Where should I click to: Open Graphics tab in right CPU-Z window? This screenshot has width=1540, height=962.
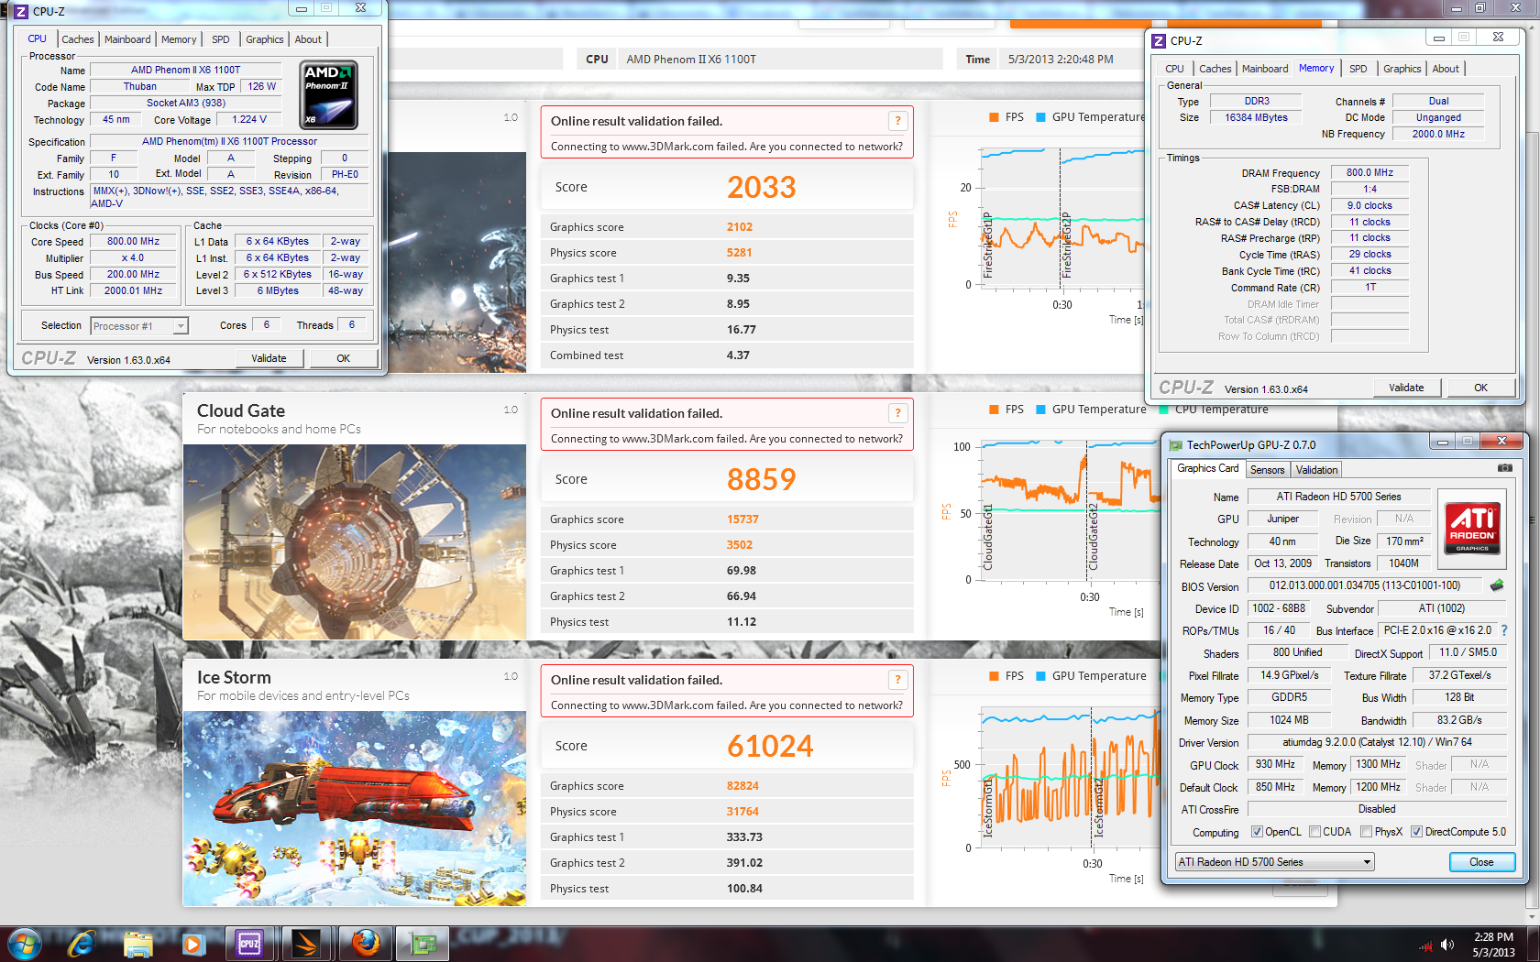tap(1402, 69)
